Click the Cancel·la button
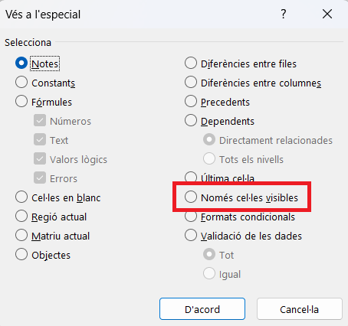 tap(300, 309)
